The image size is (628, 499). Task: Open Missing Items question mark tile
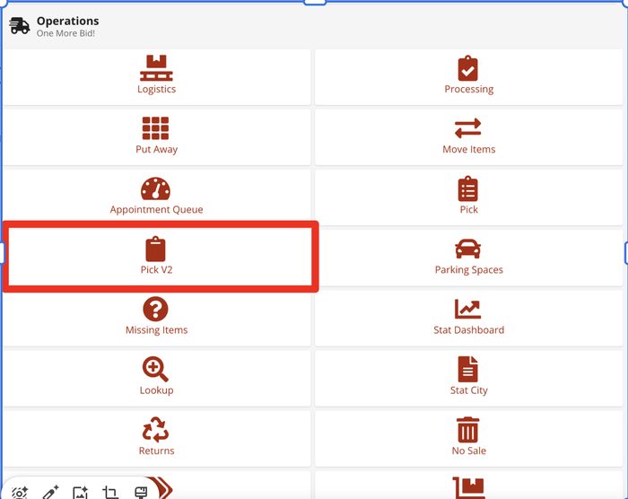point(156,318)
